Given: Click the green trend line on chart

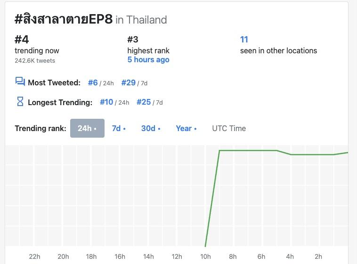Looking at the screenshot, I should tap(247, 150).
